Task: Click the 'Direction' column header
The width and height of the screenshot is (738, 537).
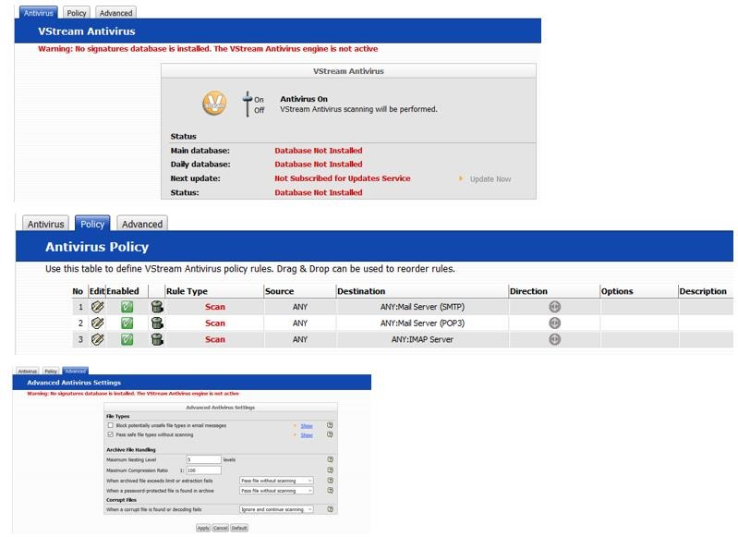Action: (x=528, y=291)
